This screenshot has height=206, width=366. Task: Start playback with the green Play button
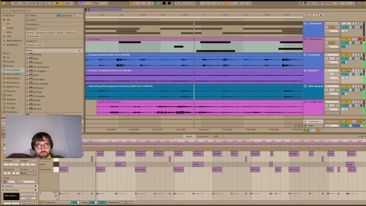tap(159, 3)
